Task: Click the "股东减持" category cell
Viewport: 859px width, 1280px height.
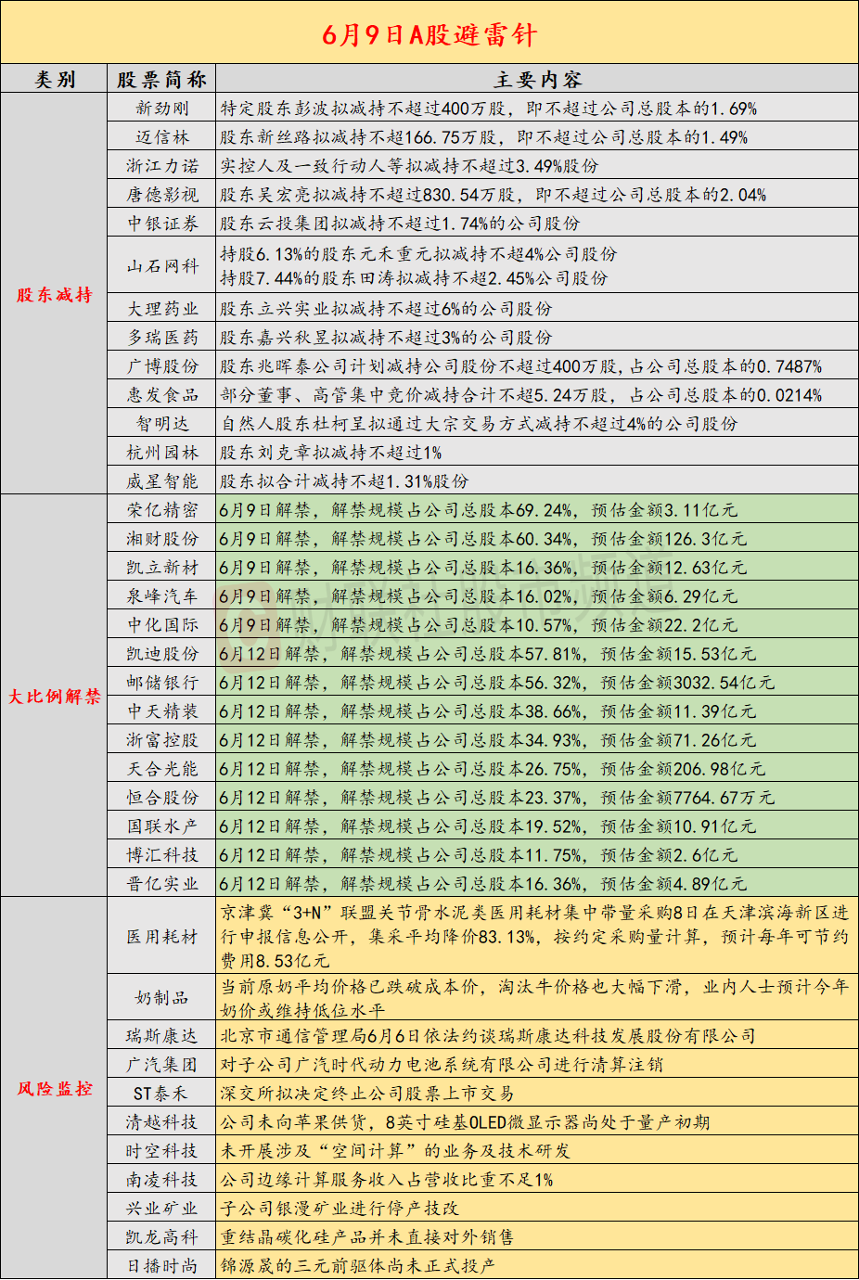Action: pos(55,295)
